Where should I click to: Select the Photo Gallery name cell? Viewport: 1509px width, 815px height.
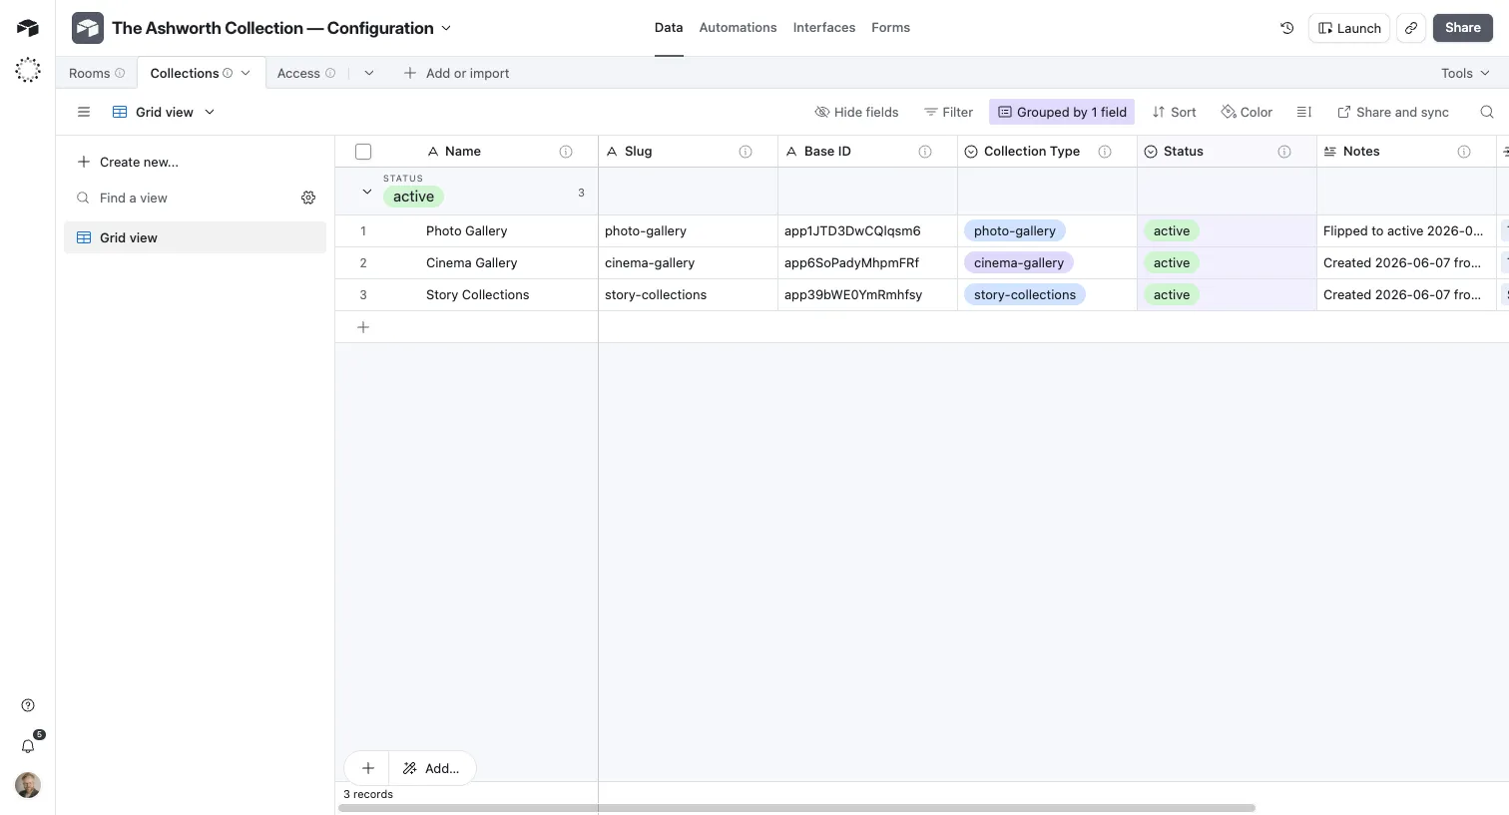click(x=466, y=230)
